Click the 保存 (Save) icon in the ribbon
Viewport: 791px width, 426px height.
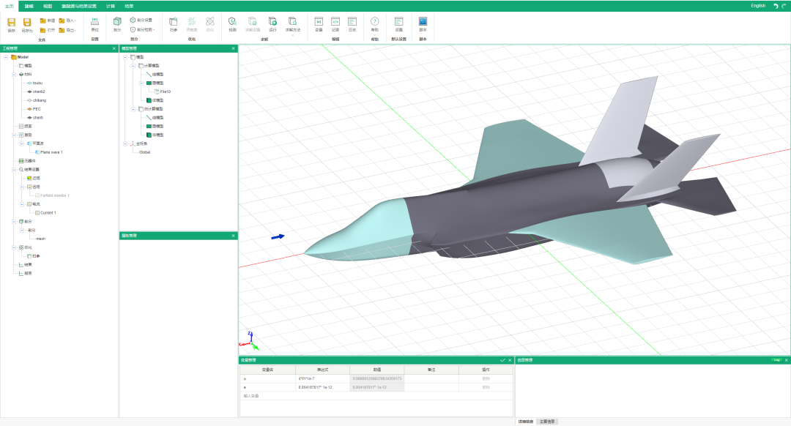click(11, 23)
